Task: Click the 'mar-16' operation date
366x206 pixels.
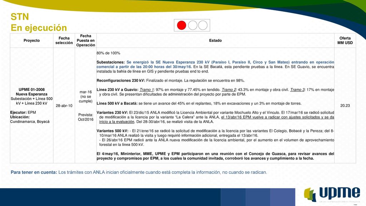Action: [x=86, y=92]
